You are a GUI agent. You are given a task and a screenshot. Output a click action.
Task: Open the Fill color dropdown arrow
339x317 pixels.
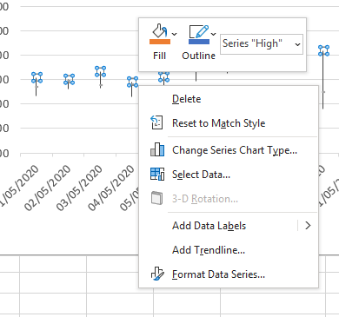click(174, 34)
